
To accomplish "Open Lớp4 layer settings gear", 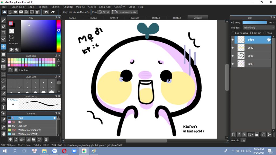I will pos(269,40).
